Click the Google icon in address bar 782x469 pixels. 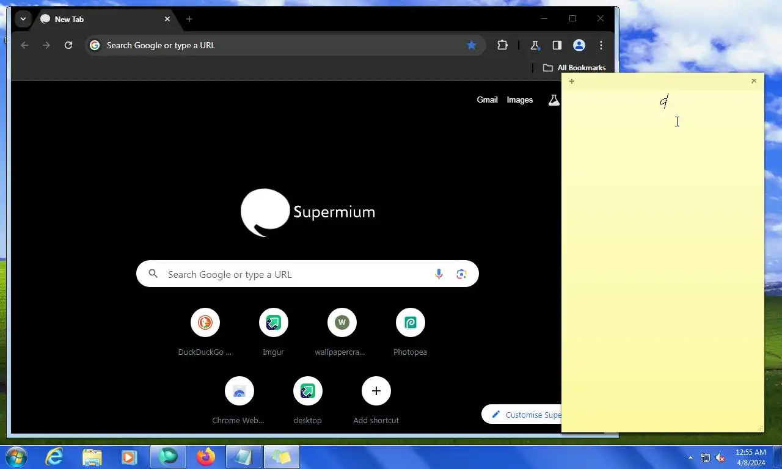coord(95,45)
